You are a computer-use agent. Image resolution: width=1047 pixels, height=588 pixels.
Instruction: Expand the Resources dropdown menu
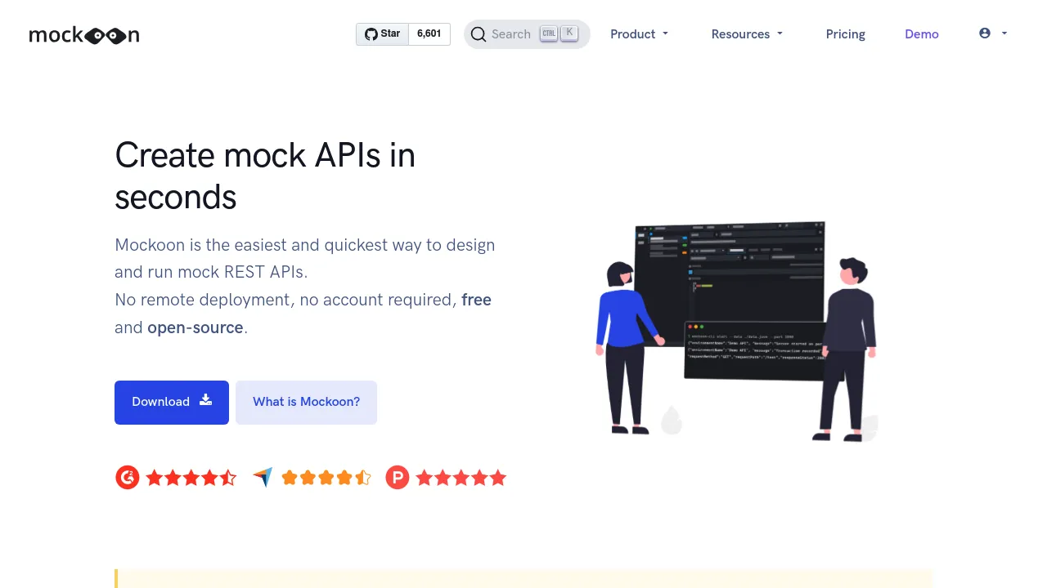pyautogui.click(x=747, y=34)
